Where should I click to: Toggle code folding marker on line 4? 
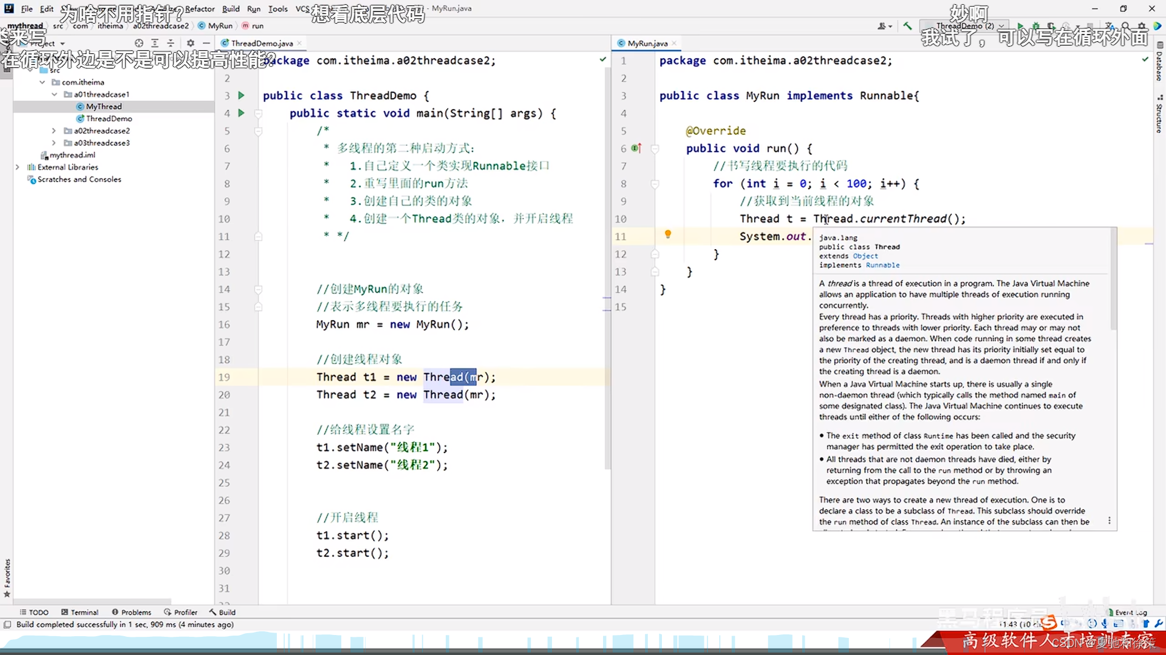click(258, 113)
